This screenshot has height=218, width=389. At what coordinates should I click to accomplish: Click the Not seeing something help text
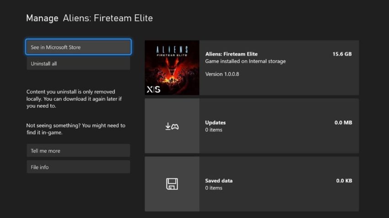(76, 129)
